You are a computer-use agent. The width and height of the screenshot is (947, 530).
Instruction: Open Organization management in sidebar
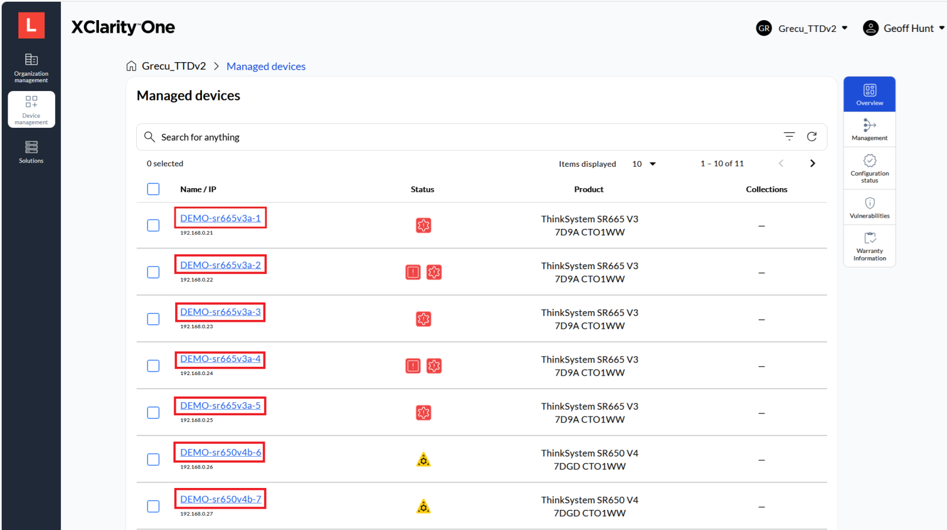(31, 69)
